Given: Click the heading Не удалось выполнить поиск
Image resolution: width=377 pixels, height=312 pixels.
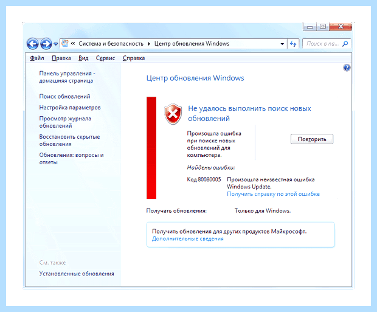Looking at the screenshot, I should tap(249, 113).
